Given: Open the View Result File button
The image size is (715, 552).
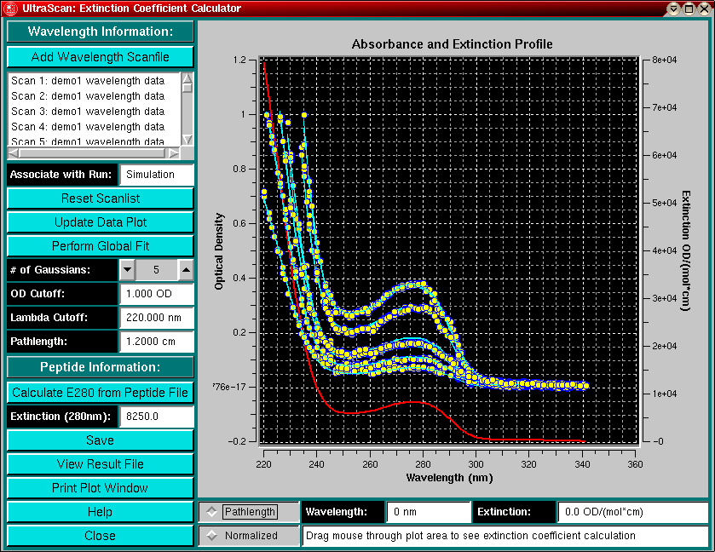Looking at the screenshot, I should 101,464.
